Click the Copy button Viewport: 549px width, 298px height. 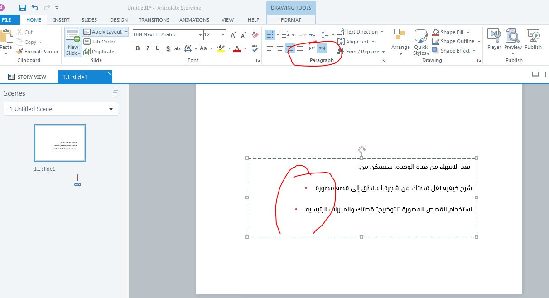29,42
